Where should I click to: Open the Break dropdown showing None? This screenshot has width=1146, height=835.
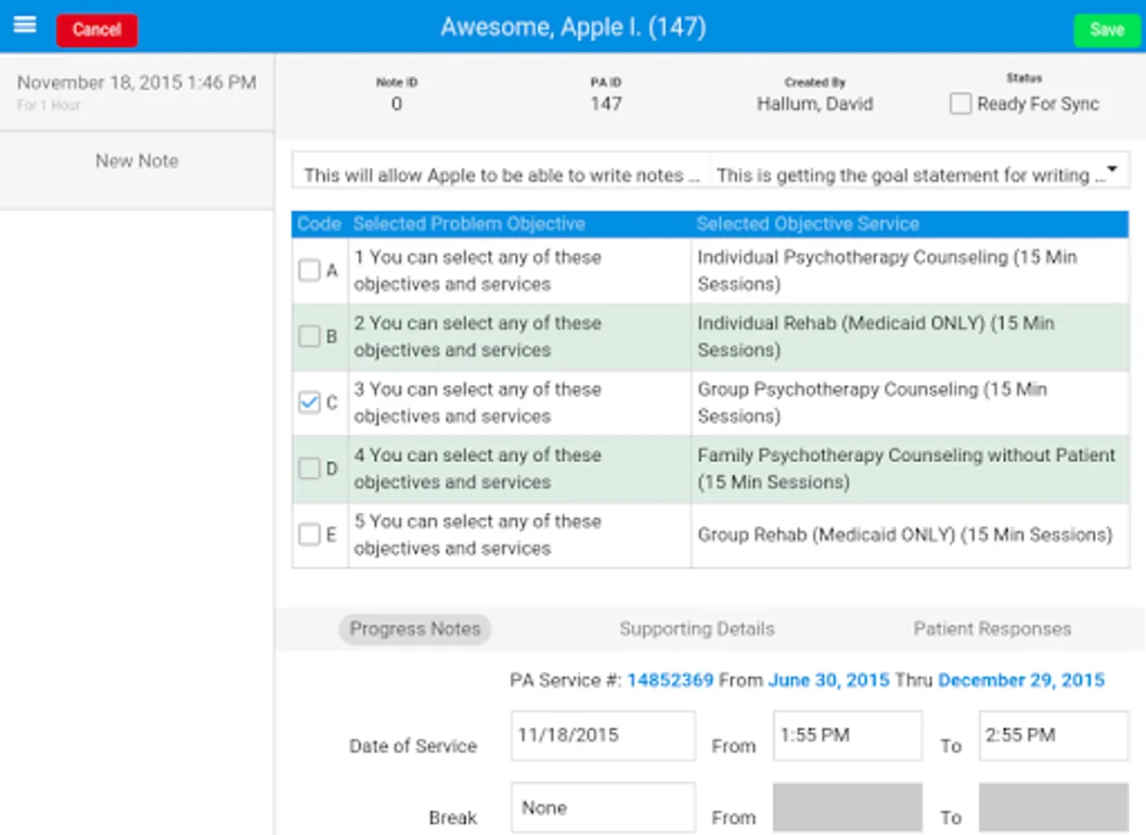tap(602, 807)
